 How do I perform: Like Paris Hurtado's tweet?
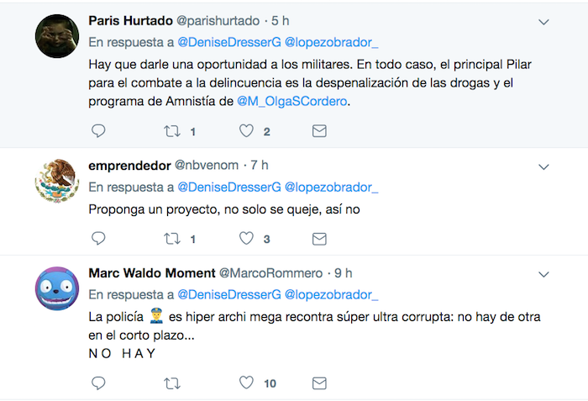246,131
